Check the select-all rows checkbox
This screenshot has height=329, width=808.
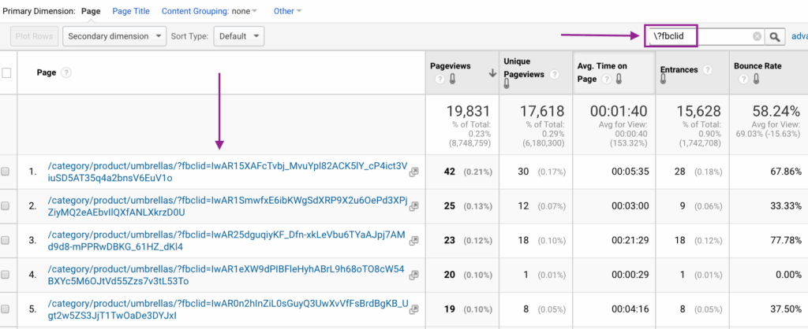[7, 73]
